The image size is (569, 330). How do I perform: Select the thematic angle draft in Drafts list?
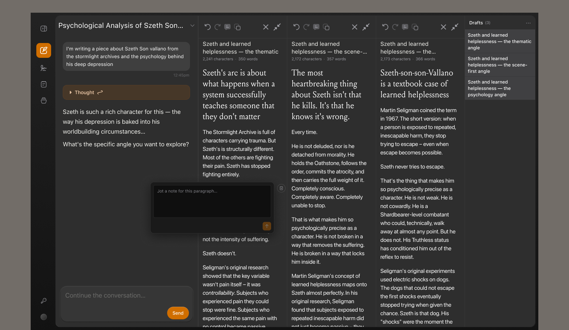coord(500,41)
